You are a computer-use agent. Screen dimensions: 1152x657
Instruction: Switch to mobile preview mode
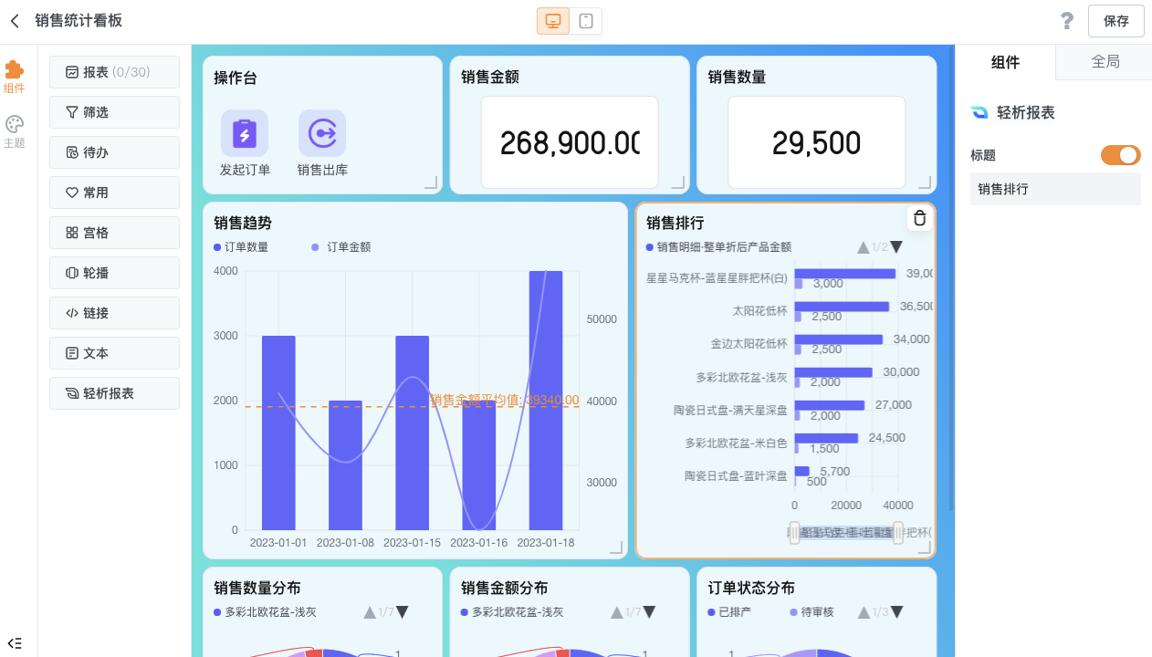coord(586,21)
